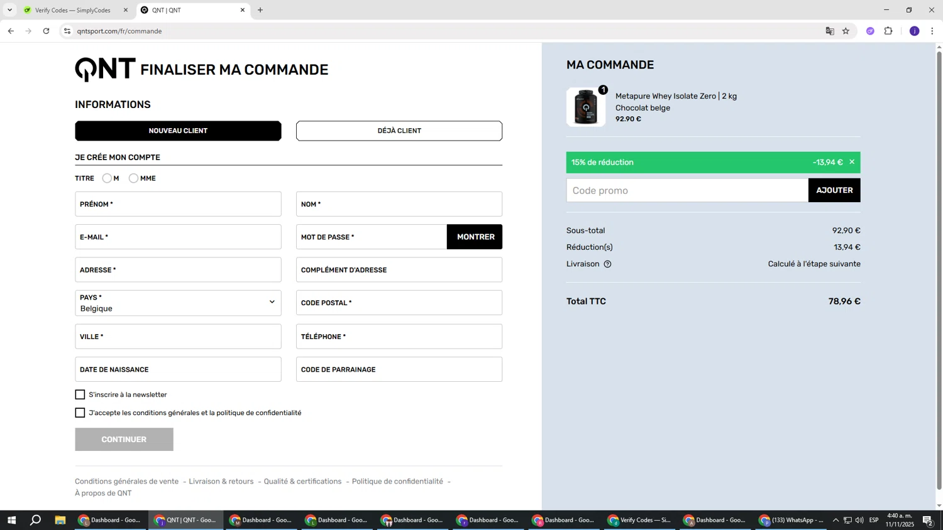Open the purple extension icon
The height and width of the screenshot is (530, 943).
click(x=870, y=31)
